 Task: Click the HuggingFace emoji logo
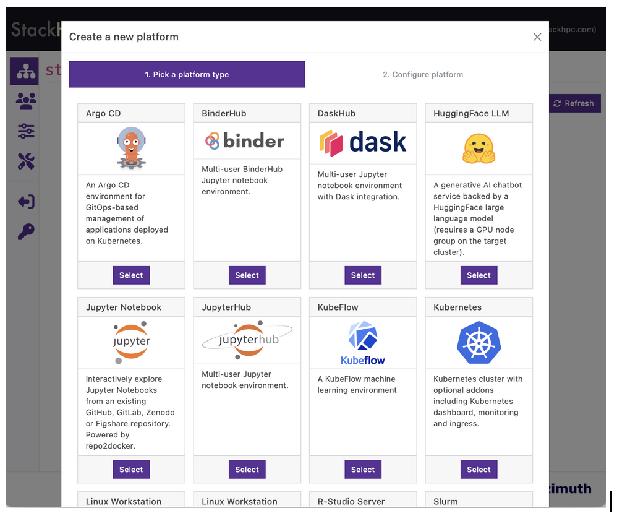click(479, 148)
